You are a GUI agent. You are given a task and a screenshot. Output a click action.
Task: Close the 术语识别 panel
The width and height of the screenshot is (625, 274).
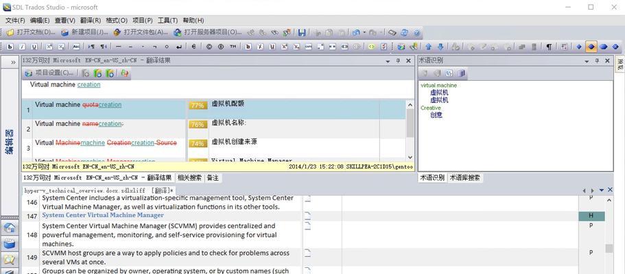607,61
